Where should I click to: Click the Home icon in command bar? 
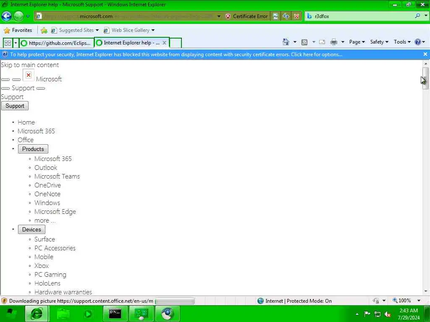click(x=286, y=42)
